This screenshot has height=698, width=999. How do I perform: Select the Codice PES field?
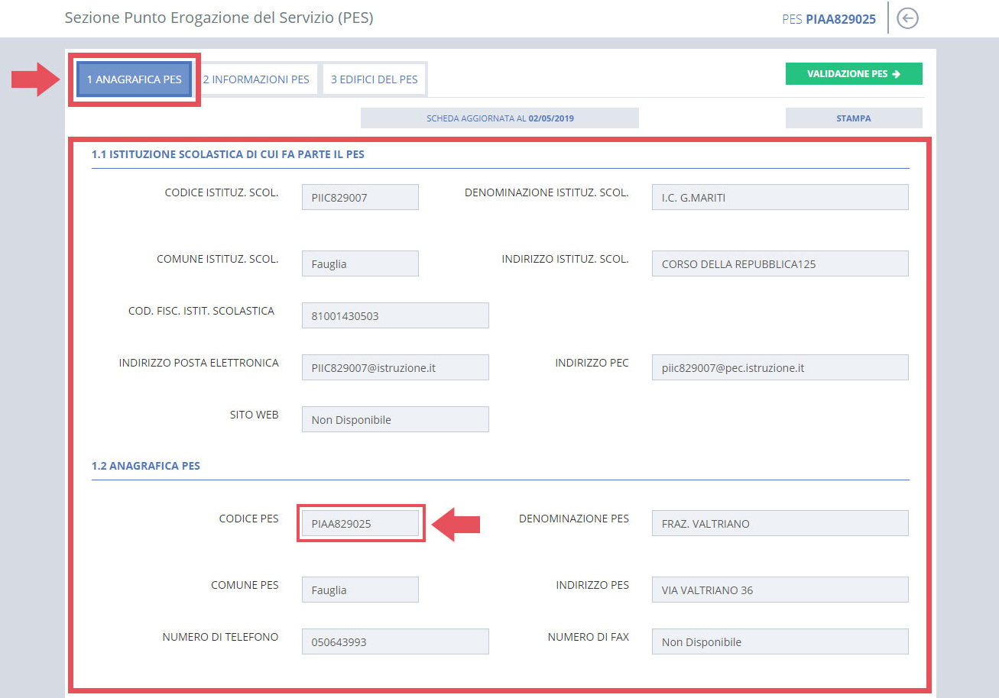click(360, 523)
